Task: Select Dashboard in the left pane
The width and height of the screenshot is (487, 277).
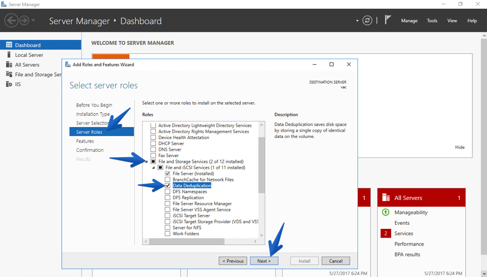Action: click(41, 45)
